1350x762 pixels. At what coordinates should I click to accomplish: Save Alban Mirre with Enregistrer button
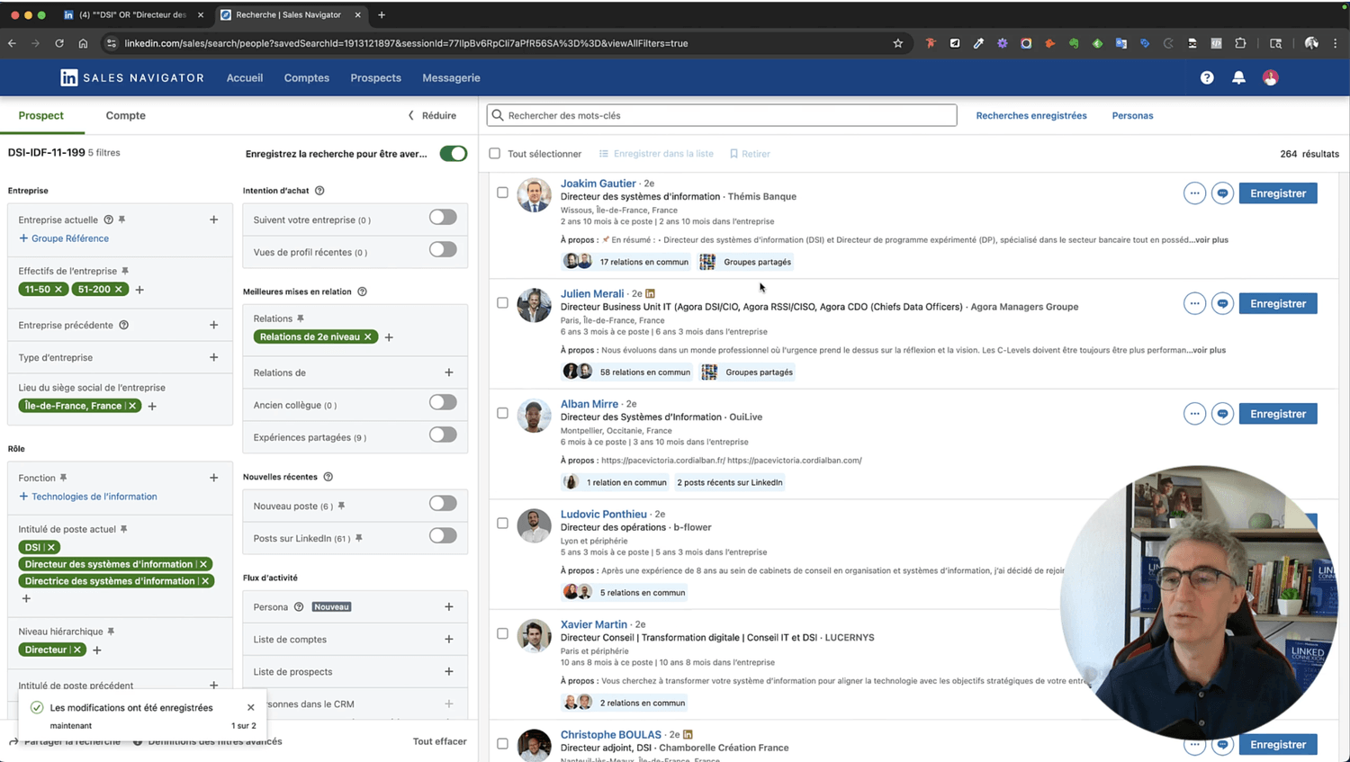coord(1277,414)
